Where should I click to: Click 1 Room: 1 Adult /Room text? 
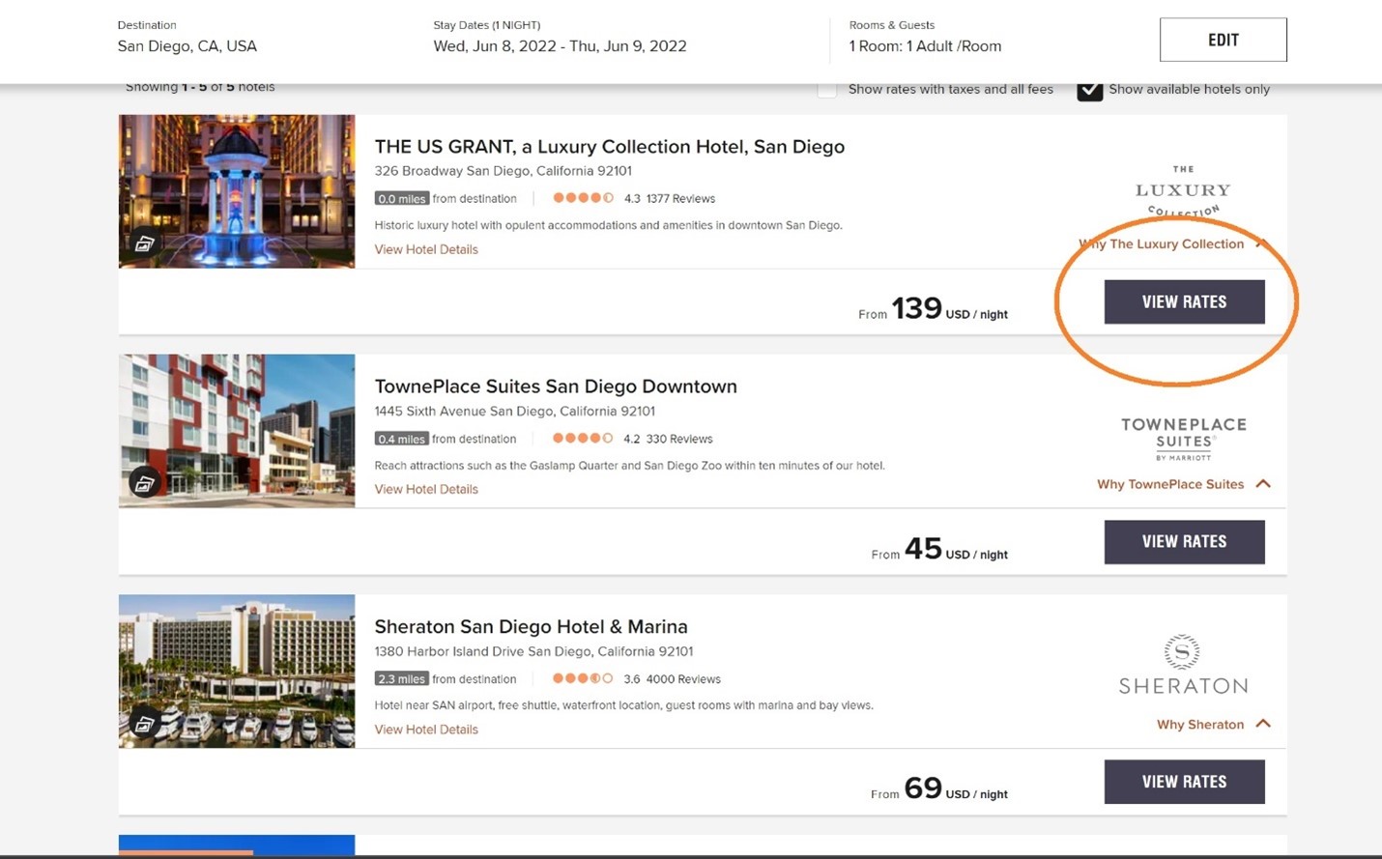click(x=925, y=46)
